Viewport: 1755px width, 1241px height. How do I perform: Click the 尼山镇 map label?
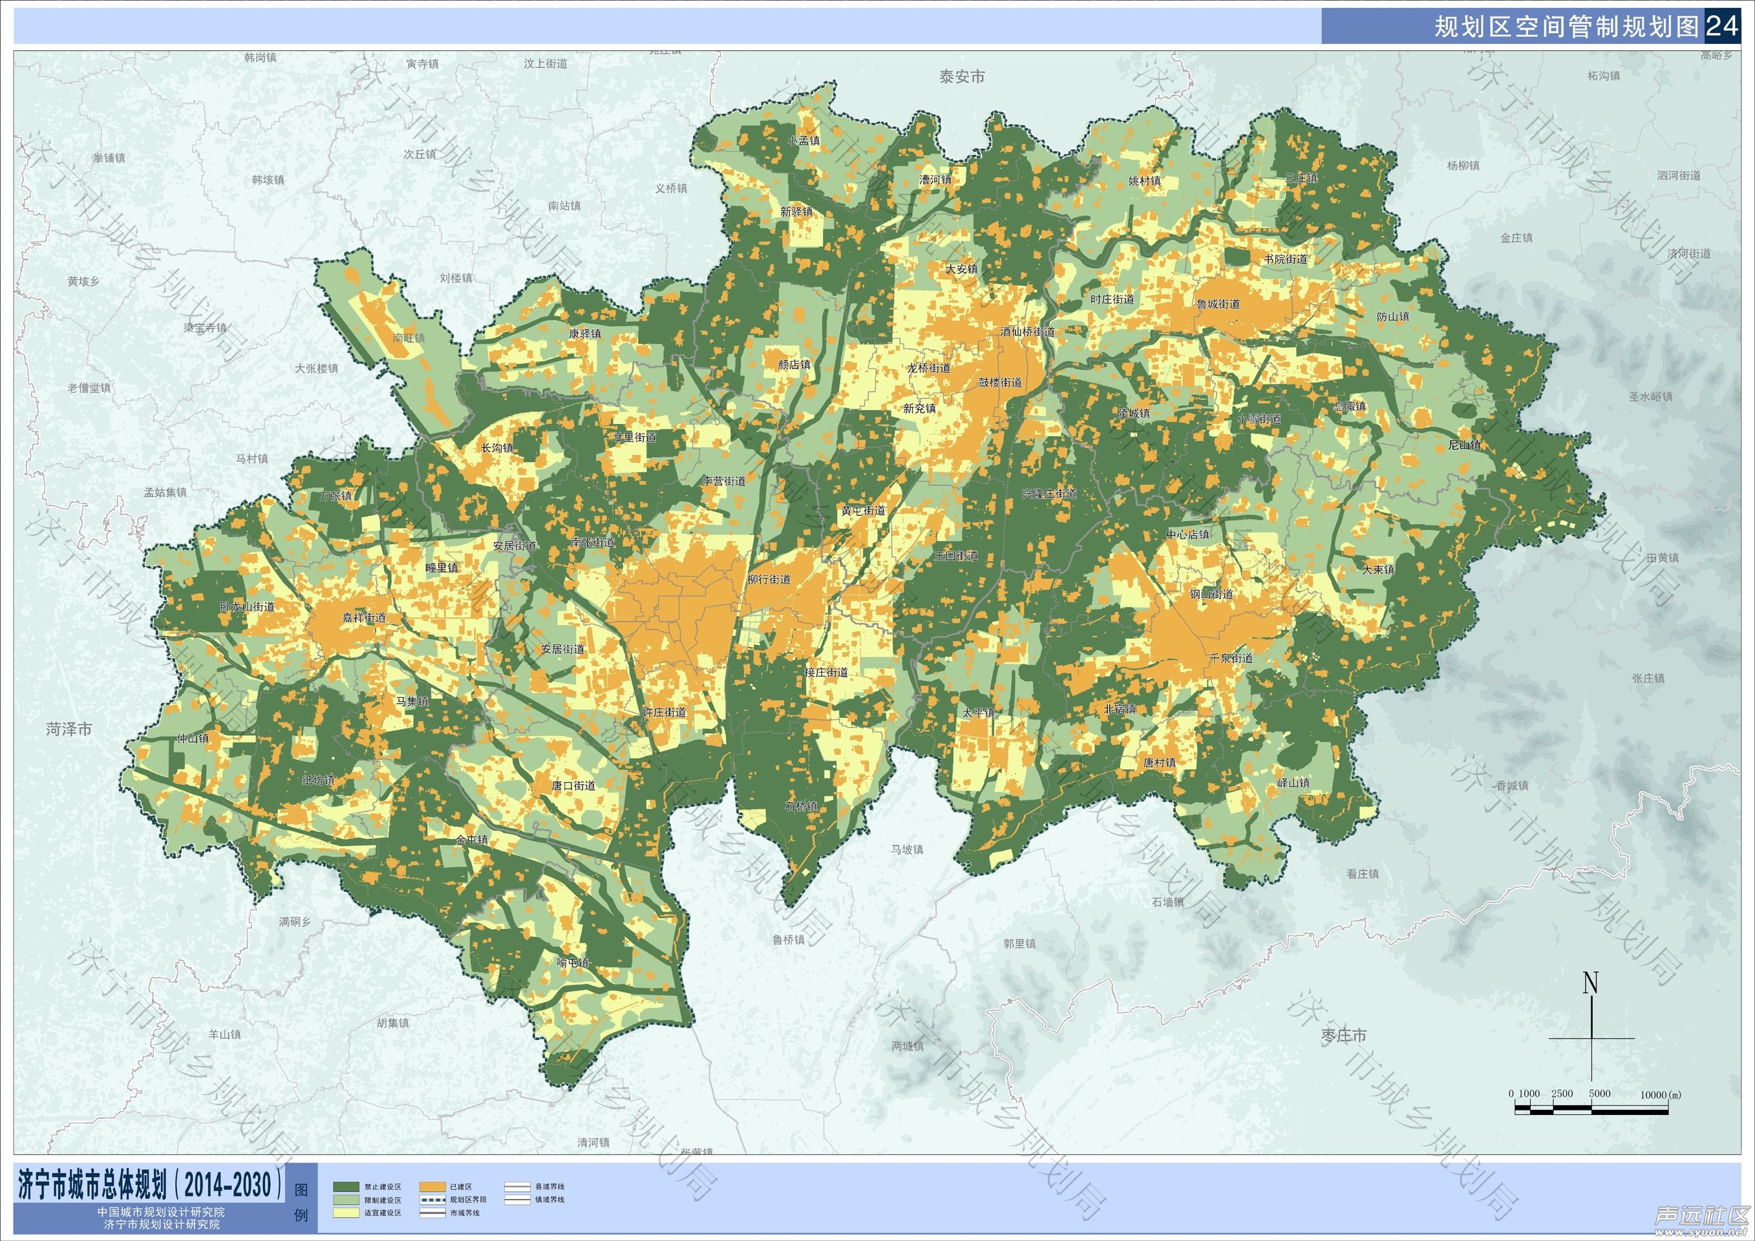[1465, 445]
